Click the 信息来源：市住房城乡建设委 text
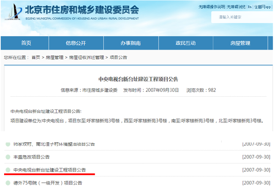The height and width of the screenshot is (188, 274). [89, 90]
